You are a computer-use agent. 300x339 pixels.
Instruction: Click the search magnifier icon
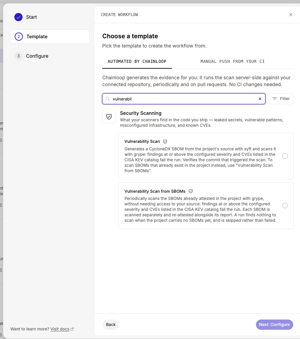(107, 99)
